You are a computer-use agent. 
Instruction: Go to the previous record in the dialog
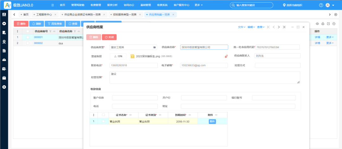[274, 27]
